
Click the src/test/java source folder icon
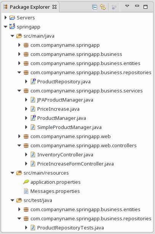(x=19, y=200)
